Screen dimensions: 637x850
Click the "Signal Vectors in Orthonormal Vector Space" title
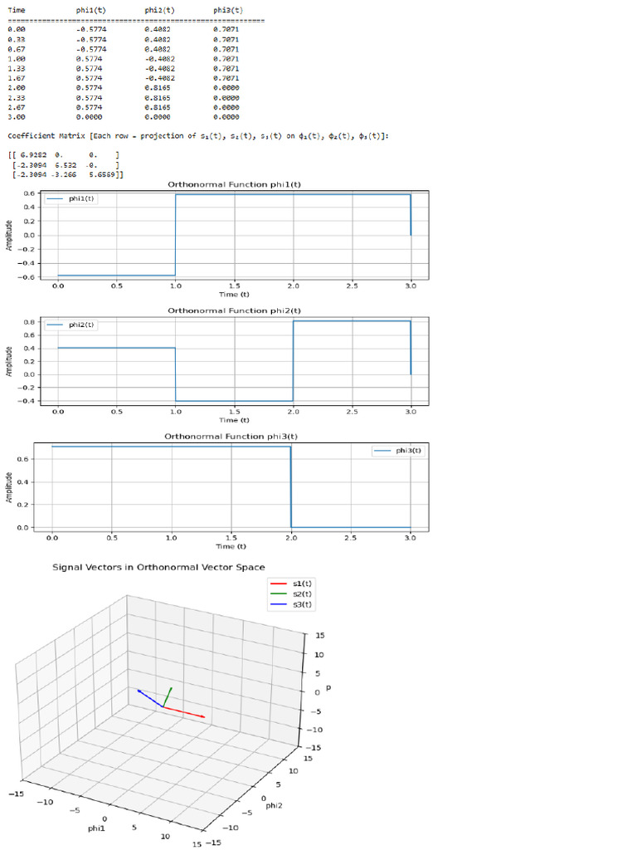[158, 567]
